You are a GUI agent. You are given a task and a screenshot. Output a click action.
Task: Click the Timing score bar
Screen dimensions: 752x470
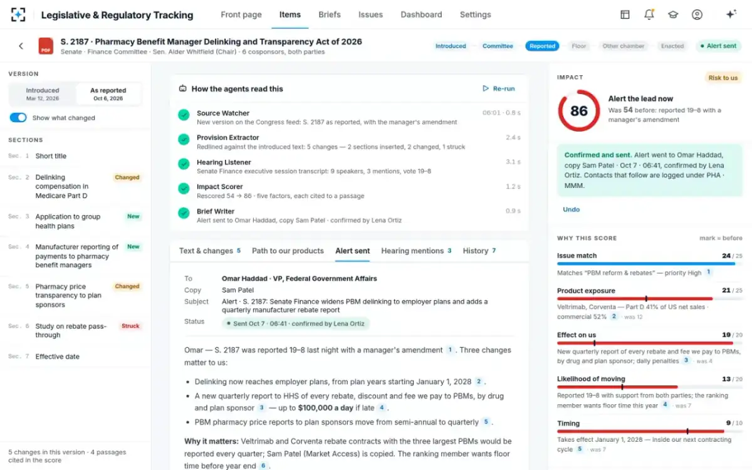pyautogui.click(x=649, y=431)
